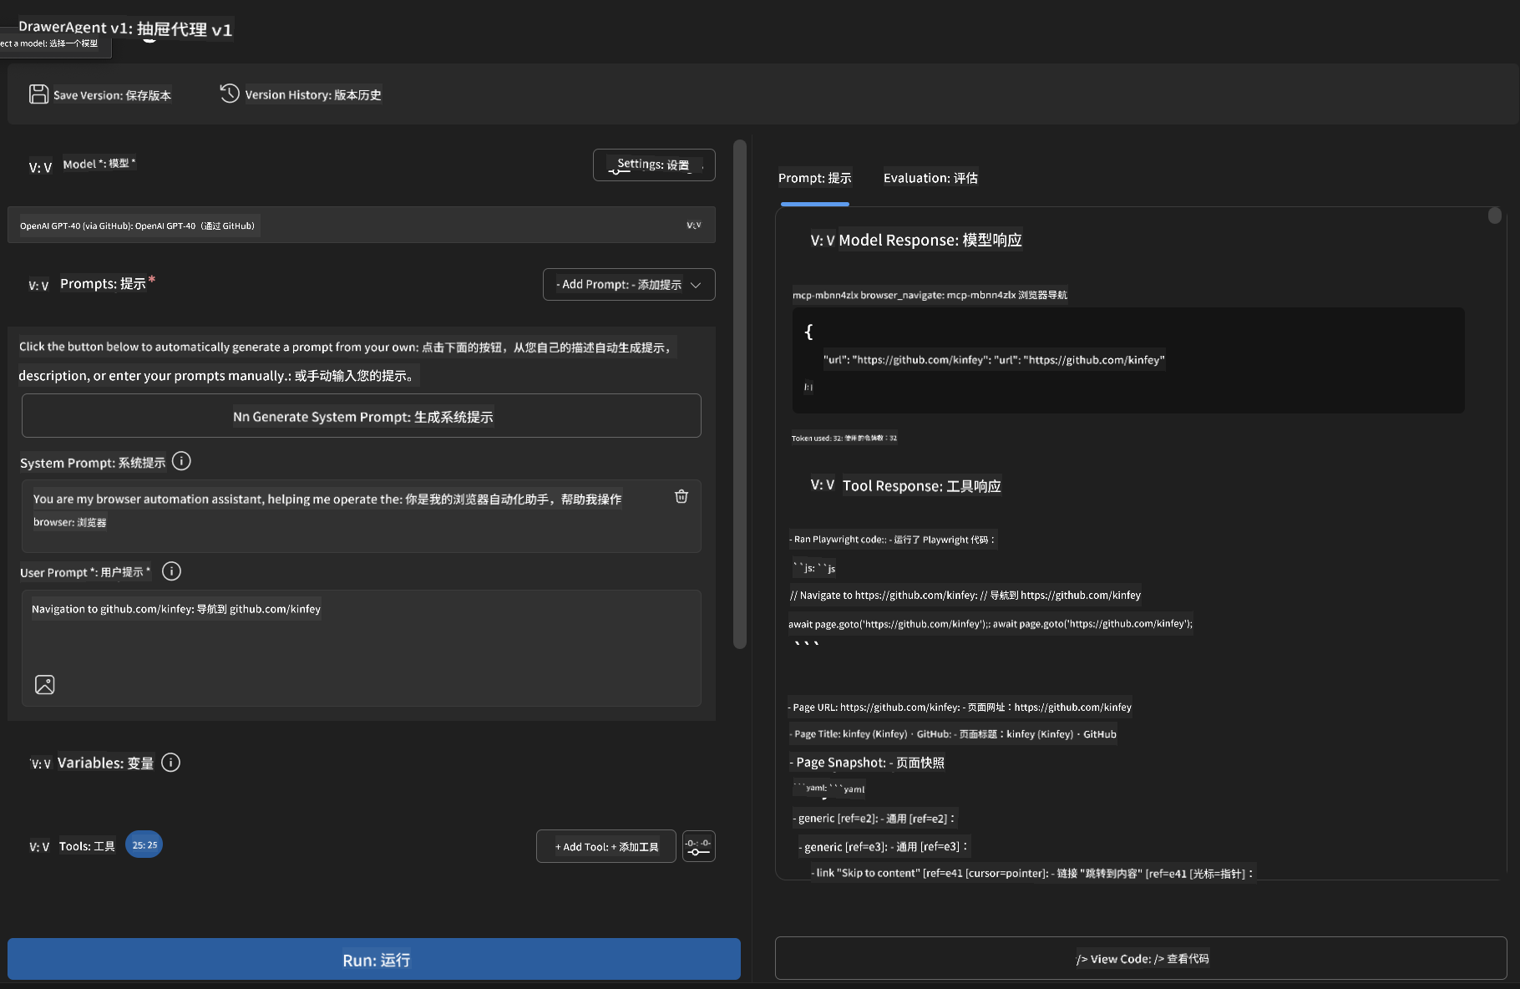Screen dimensions: 1520x989
Task: Collapse the Model Response section
Action: [823, 241]
